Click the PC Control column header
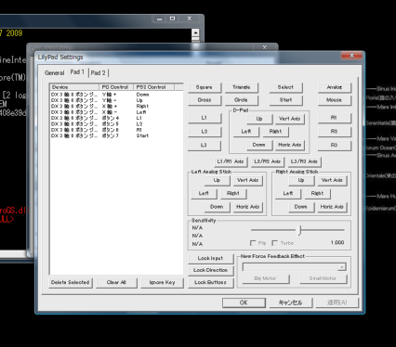The width and height of the screenshot is (396, 347). tap(116, 87)
